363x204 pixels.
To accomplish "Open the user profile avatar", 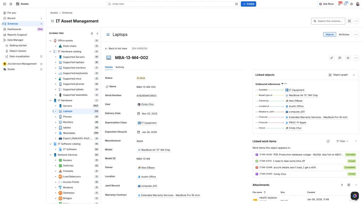I will (358, 4).
